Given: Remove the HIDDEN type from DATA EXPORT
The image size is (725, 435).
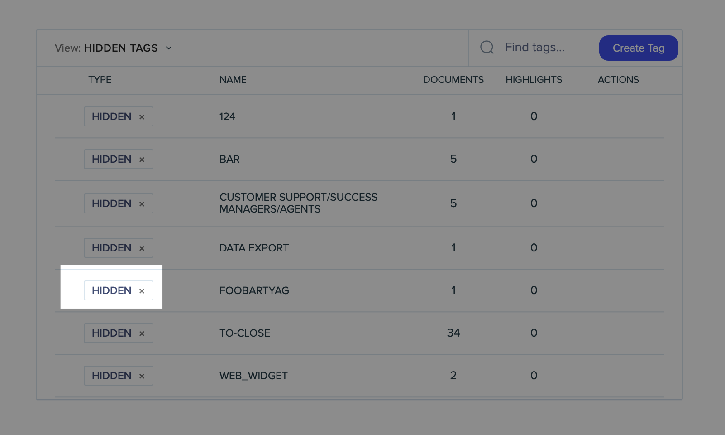Looking at the screenshot, I should point(142,248).
